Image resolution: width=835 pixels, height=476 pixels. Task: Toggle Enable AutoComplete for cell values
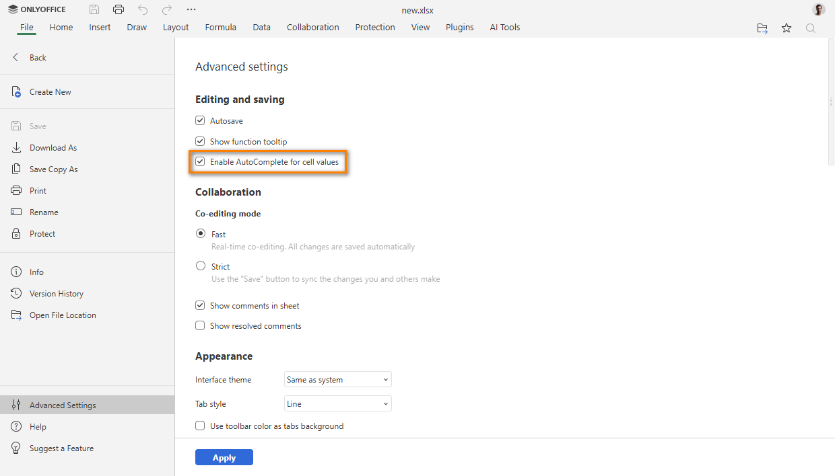pyautogui.click(x=200, y=162)
